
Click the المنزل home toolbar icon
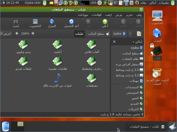tap(52, 23)
